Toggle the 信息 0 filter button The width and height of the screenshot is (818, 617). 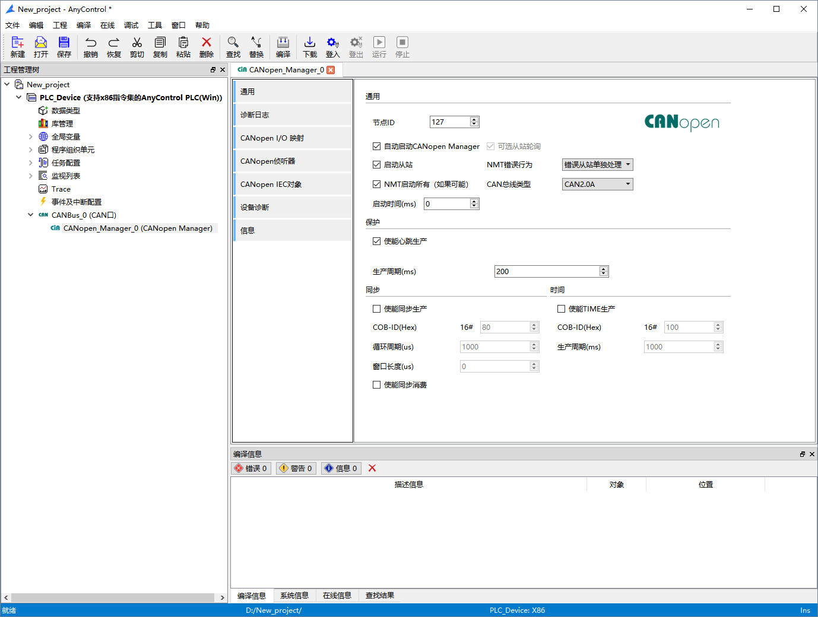coord(341,468)
